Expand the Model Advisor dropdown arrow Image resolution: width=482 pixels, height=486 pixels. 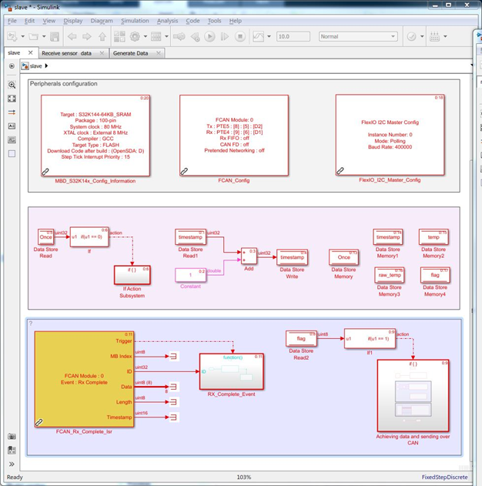422,36
